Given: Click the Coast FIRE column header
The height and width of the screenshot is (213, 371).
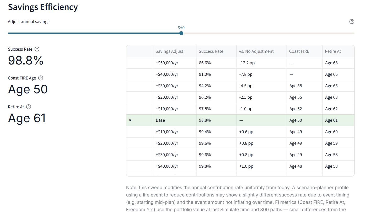Looking at the screenshot, I should [x=299, y=51].
